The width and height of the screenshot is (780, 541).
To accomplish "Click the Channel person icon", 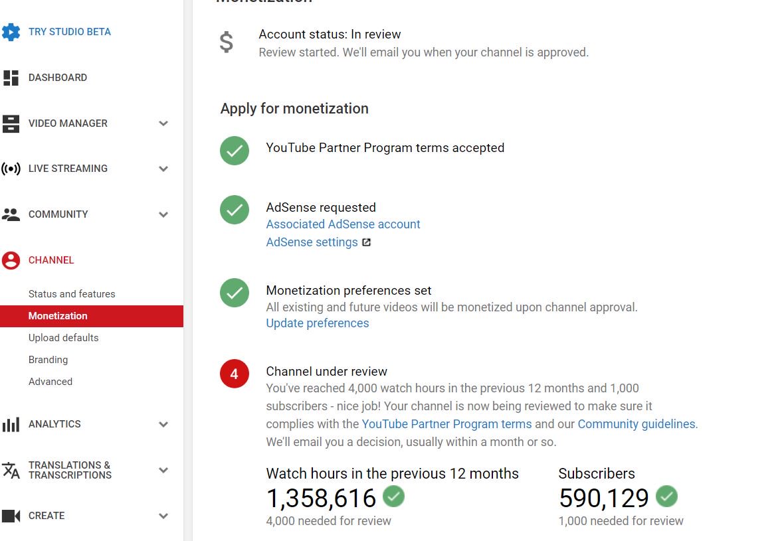I will [11, 260].
